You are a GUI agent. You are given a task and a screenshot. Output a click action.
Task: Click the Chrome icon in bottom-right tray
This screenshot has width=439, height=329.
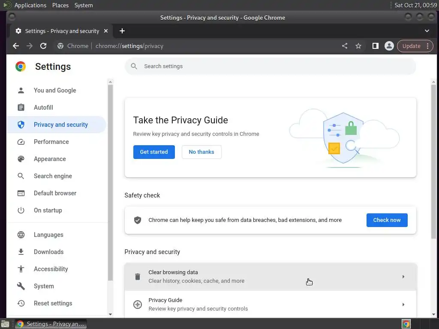tap(406, 324)
